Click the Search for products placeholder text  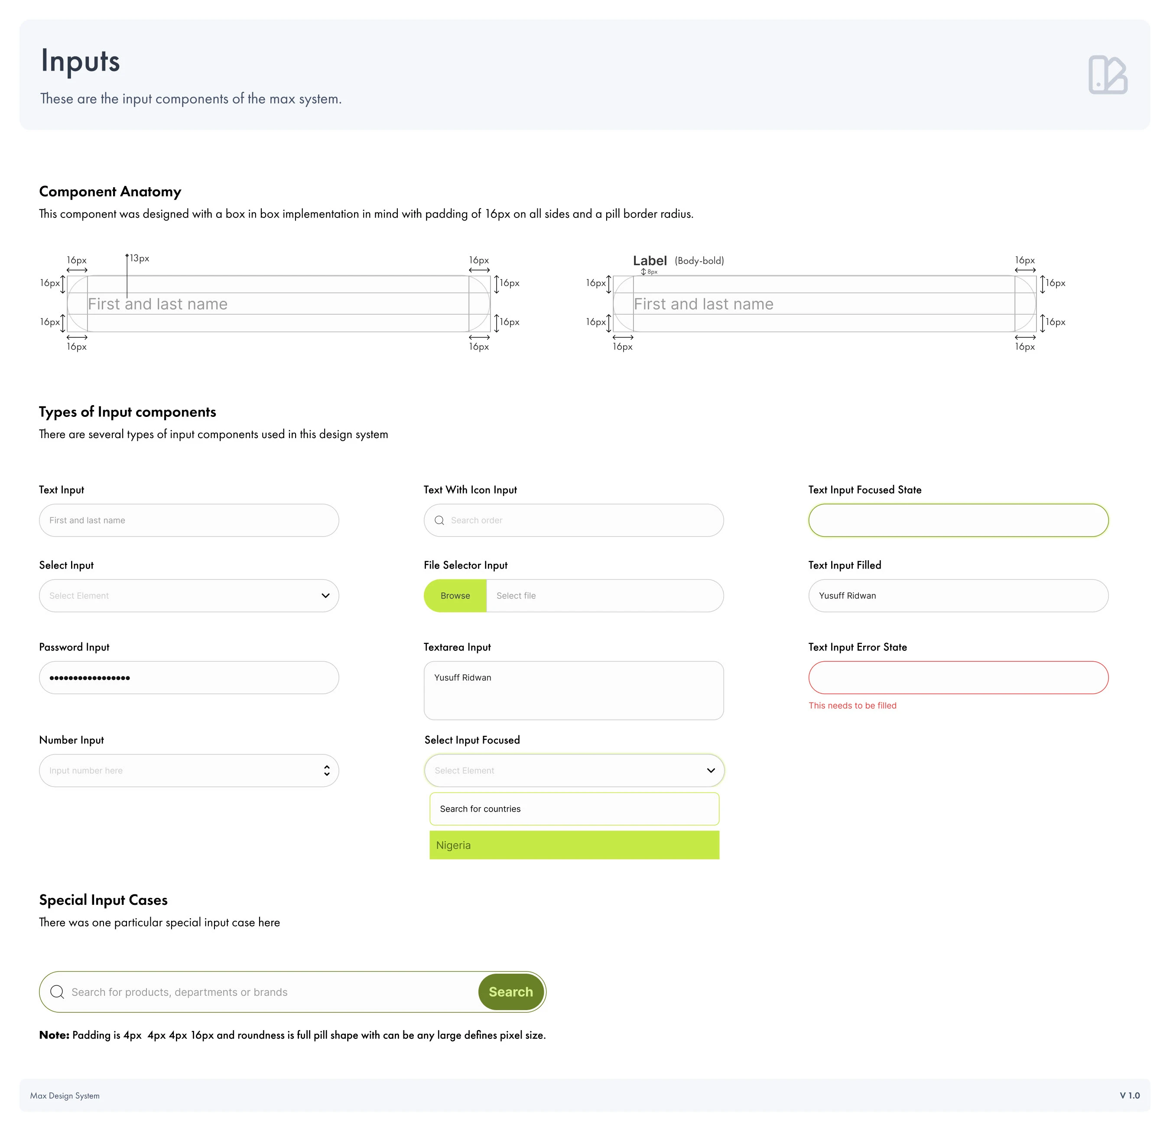pyautogui.click(x=179, y=992)
